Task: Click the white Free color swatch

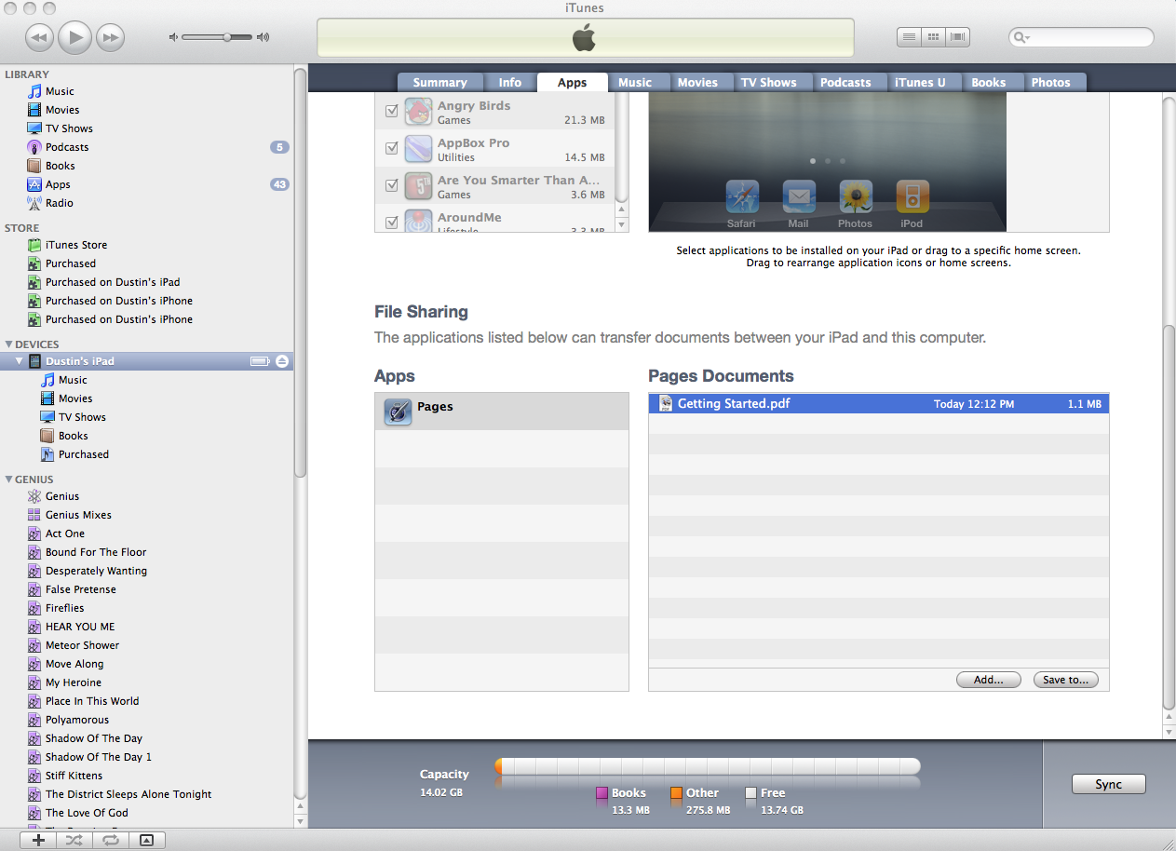Action: coord(750,794)
